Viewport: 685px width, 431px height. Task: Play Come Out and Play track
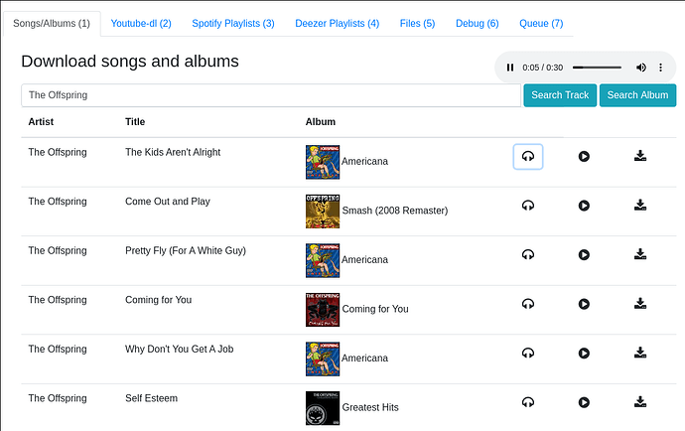point(584,206)
